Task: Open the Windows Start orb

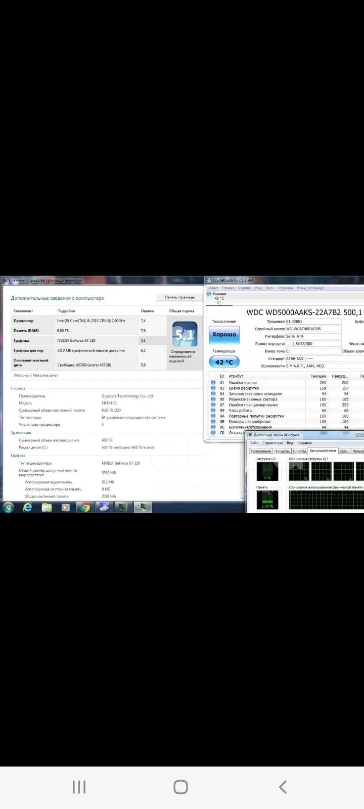Action: coord(9,507)
